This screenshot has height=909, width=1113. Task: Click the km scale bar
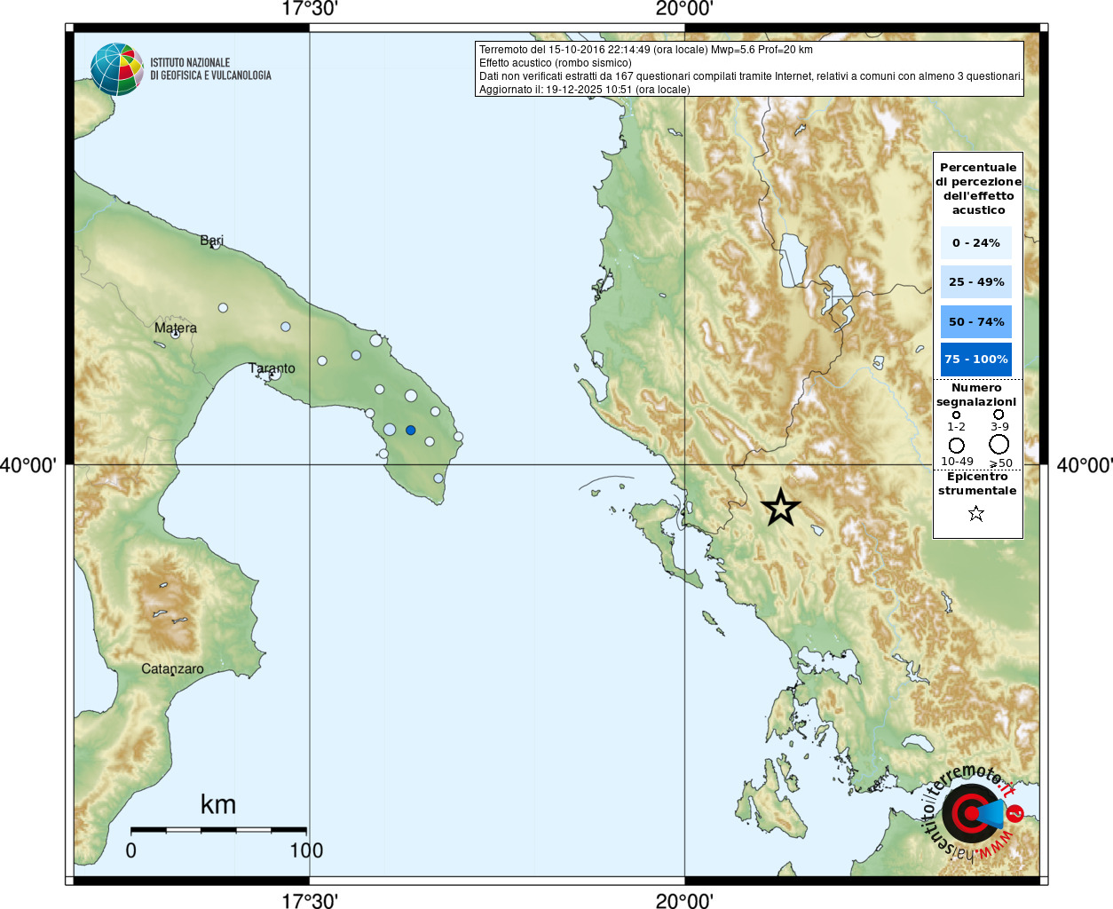[x=218, y=830]
